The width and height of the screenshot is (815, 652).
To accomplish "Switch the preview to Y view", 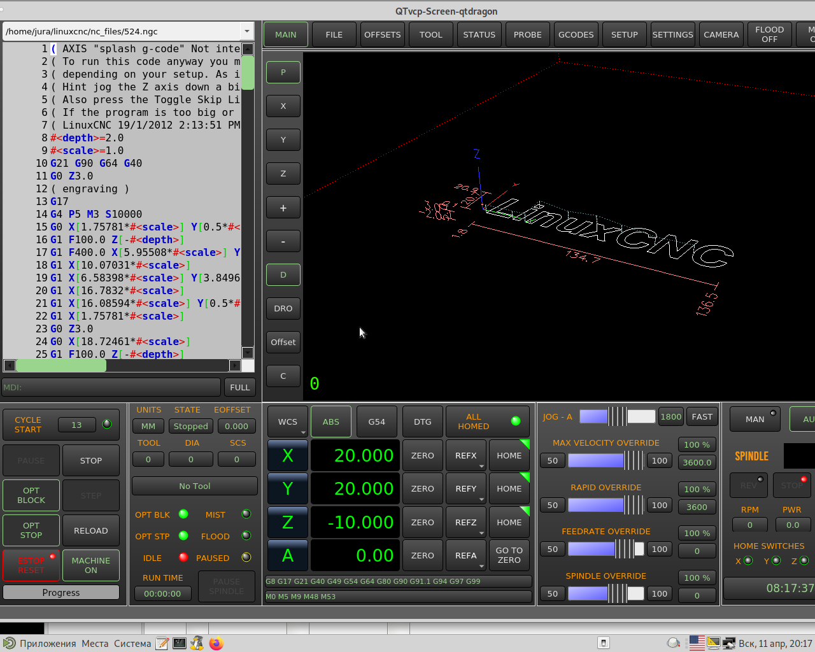I will pos(283,140).
